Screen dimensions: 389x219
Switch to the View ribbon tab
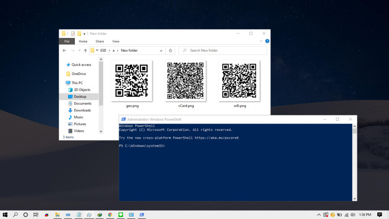click(116, 41)
